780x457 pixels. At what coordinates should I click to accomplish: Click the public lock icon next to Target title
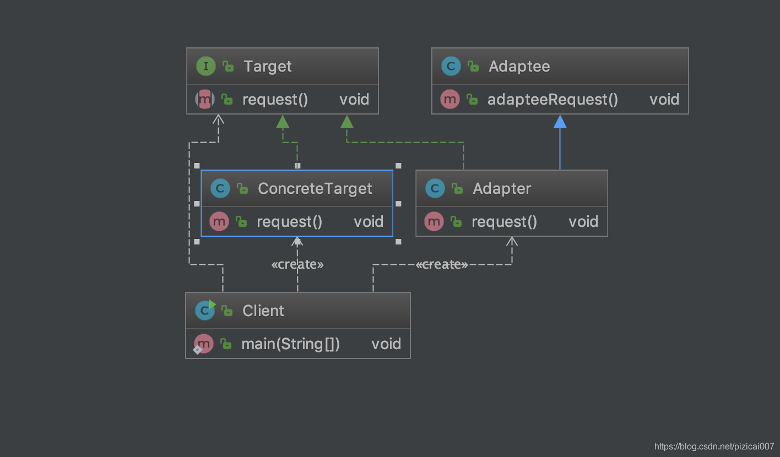point(228,67)
